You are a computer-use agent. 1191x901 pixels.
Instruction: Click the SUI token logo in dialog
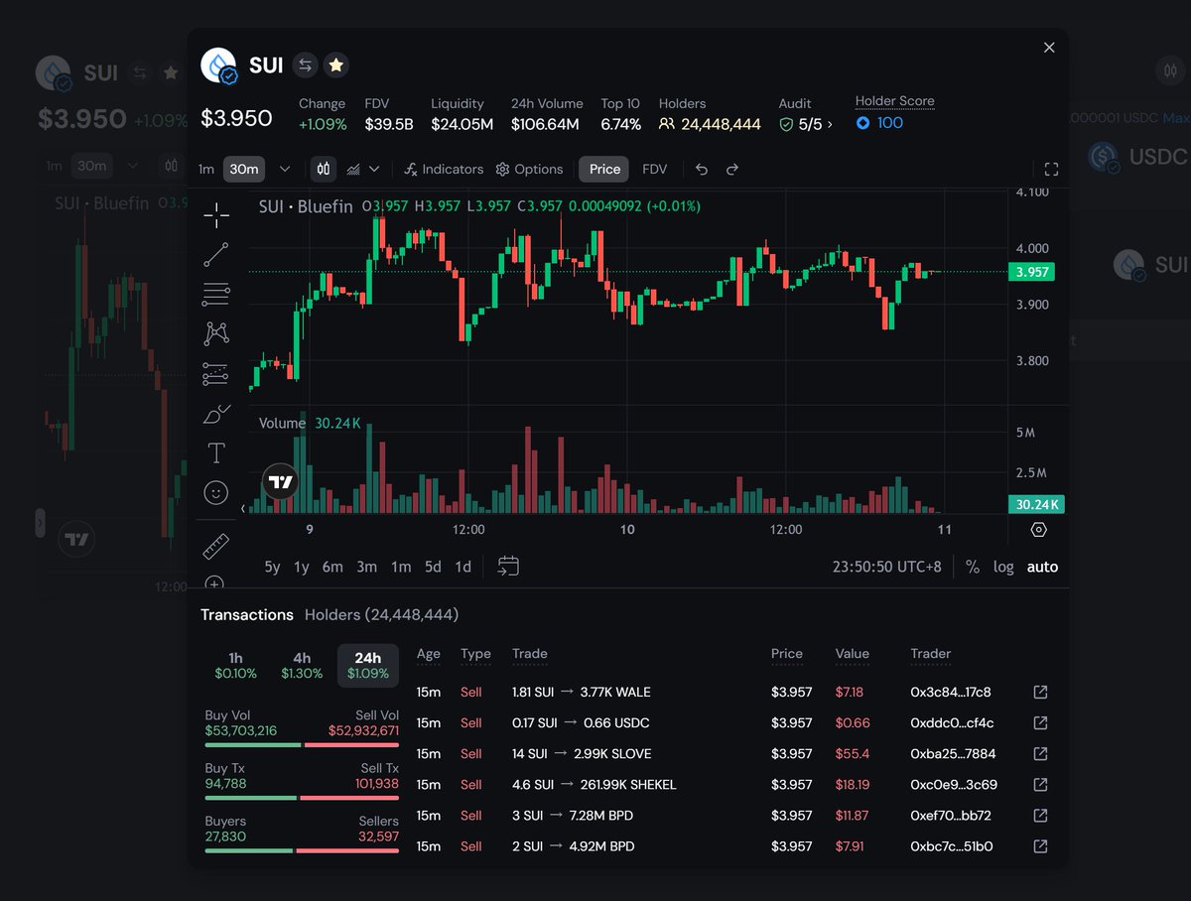[218, 65]
